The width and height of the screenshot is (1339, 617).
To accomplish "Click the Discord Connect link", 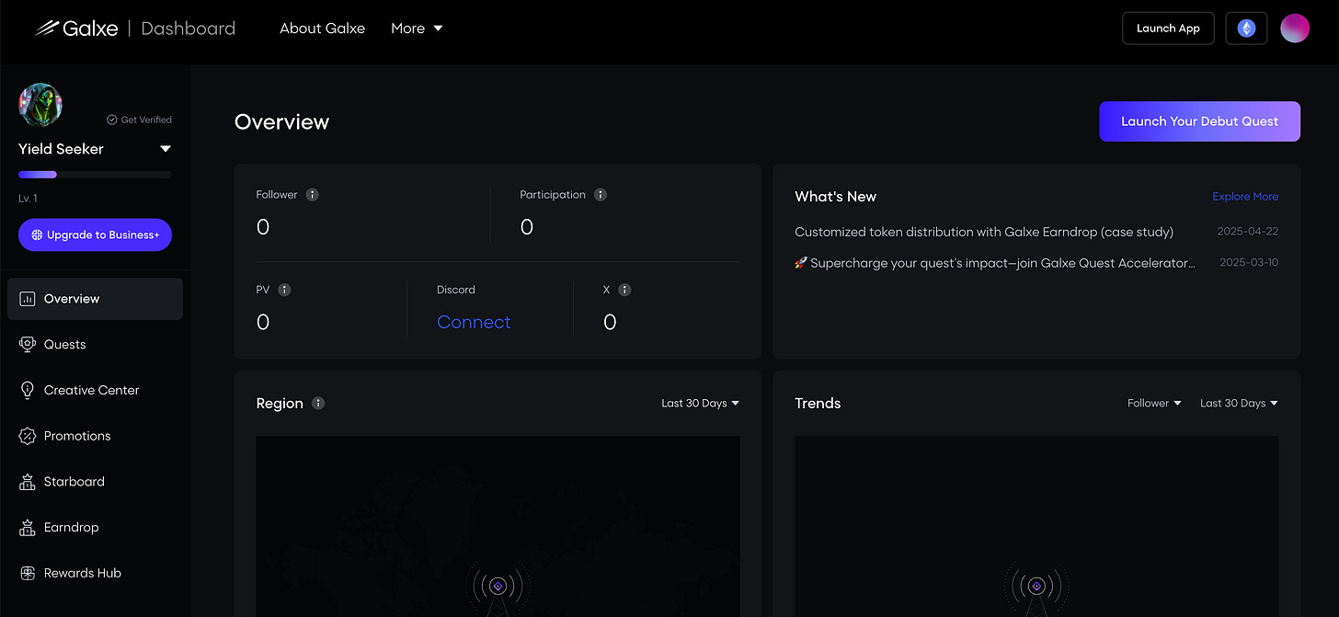I will click(474, 322).
